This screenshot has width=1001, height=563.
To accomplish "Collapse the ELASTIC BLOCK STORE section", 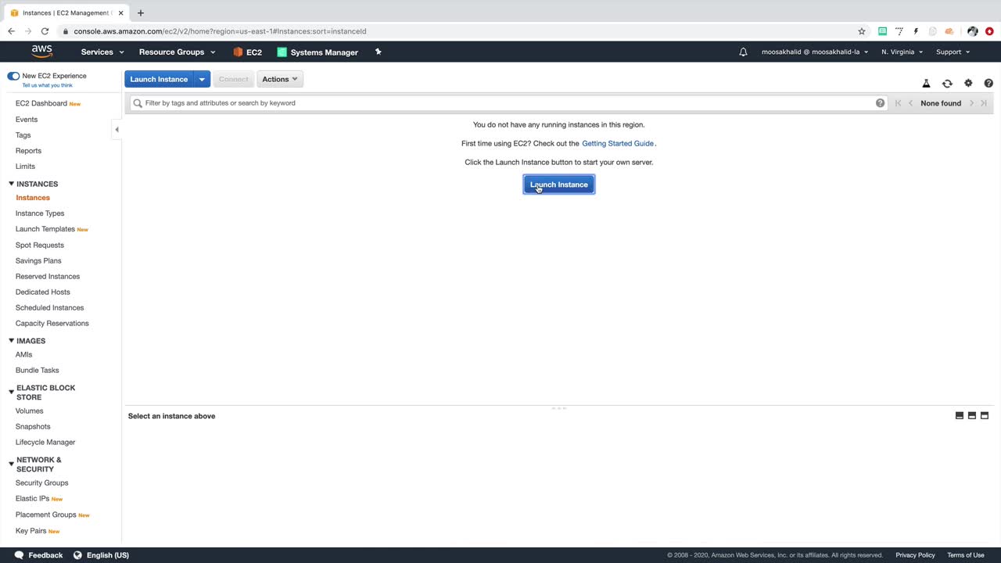I will click(11, 392).
